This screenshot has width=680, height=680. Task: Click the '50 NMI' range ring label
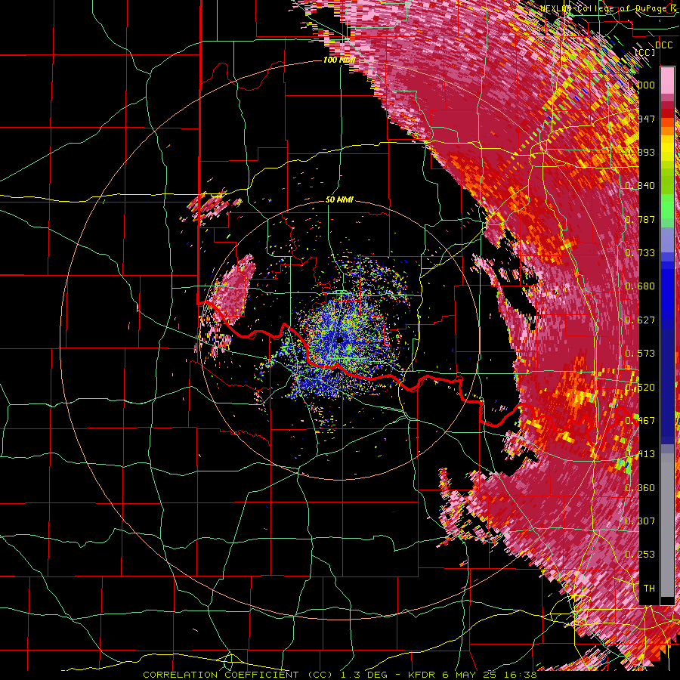(x=339, y=199)
